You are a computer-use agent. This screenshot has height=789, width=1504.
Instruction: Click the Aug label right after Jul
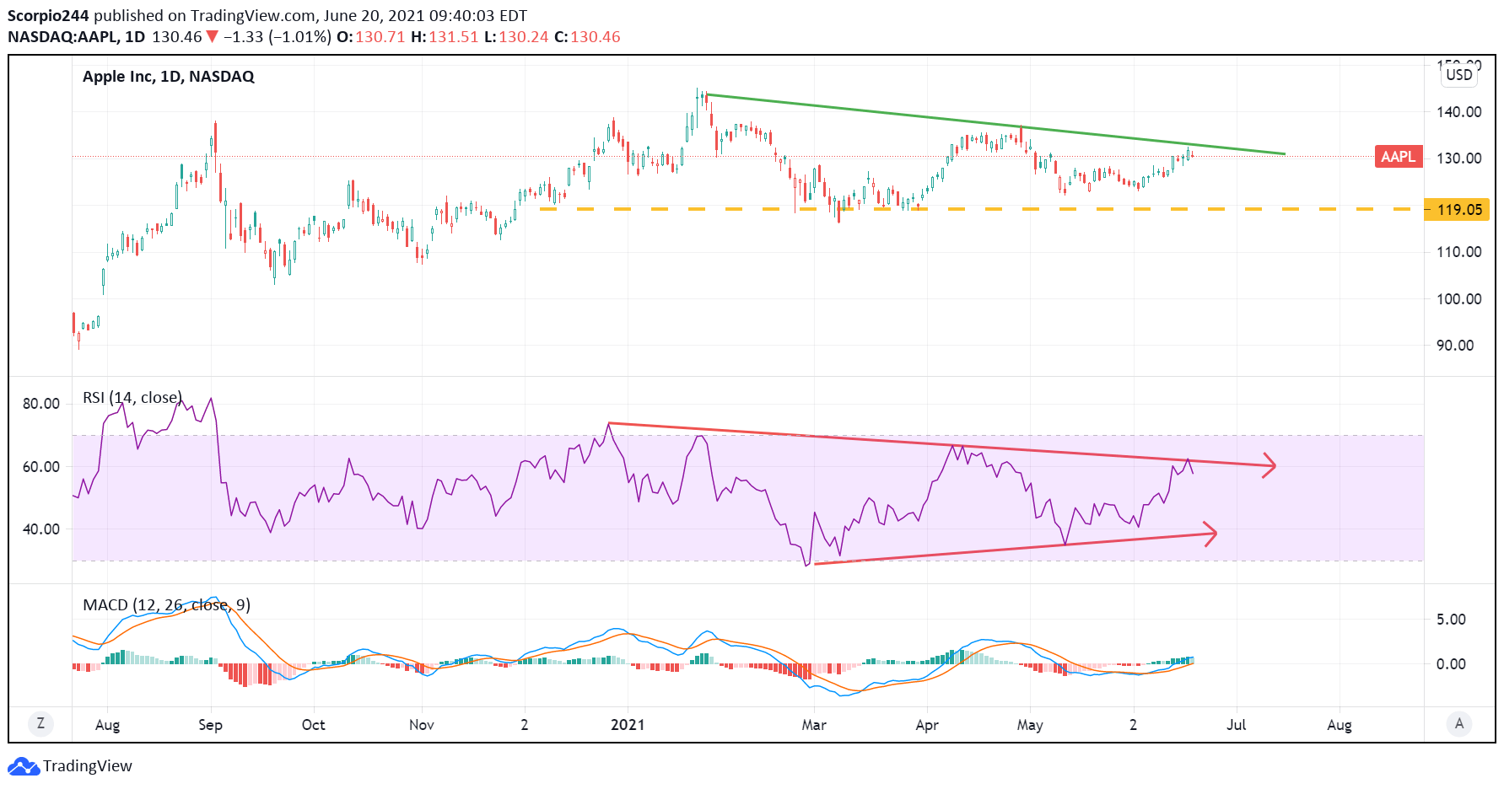coord(1340,725)
